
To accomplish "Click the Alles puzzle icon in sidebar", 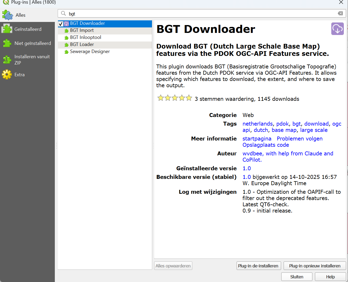I will pos(8,15).
